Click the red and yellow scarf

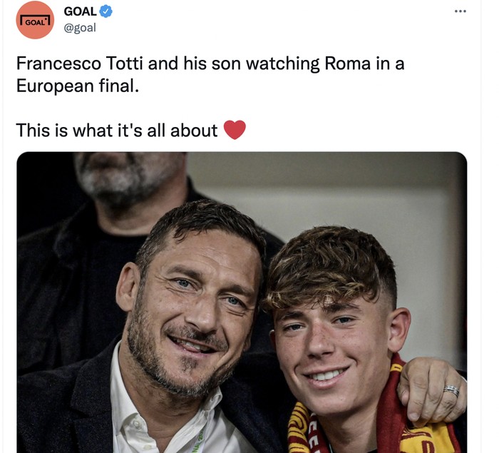(307, 428)
